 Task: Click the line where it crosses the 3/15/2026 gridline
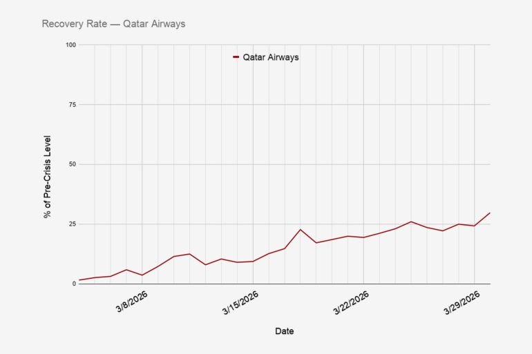tap(253, 261)
